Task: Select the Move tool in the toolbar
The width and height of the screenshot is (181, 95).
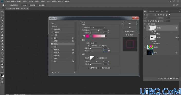Action: (2, 12)
